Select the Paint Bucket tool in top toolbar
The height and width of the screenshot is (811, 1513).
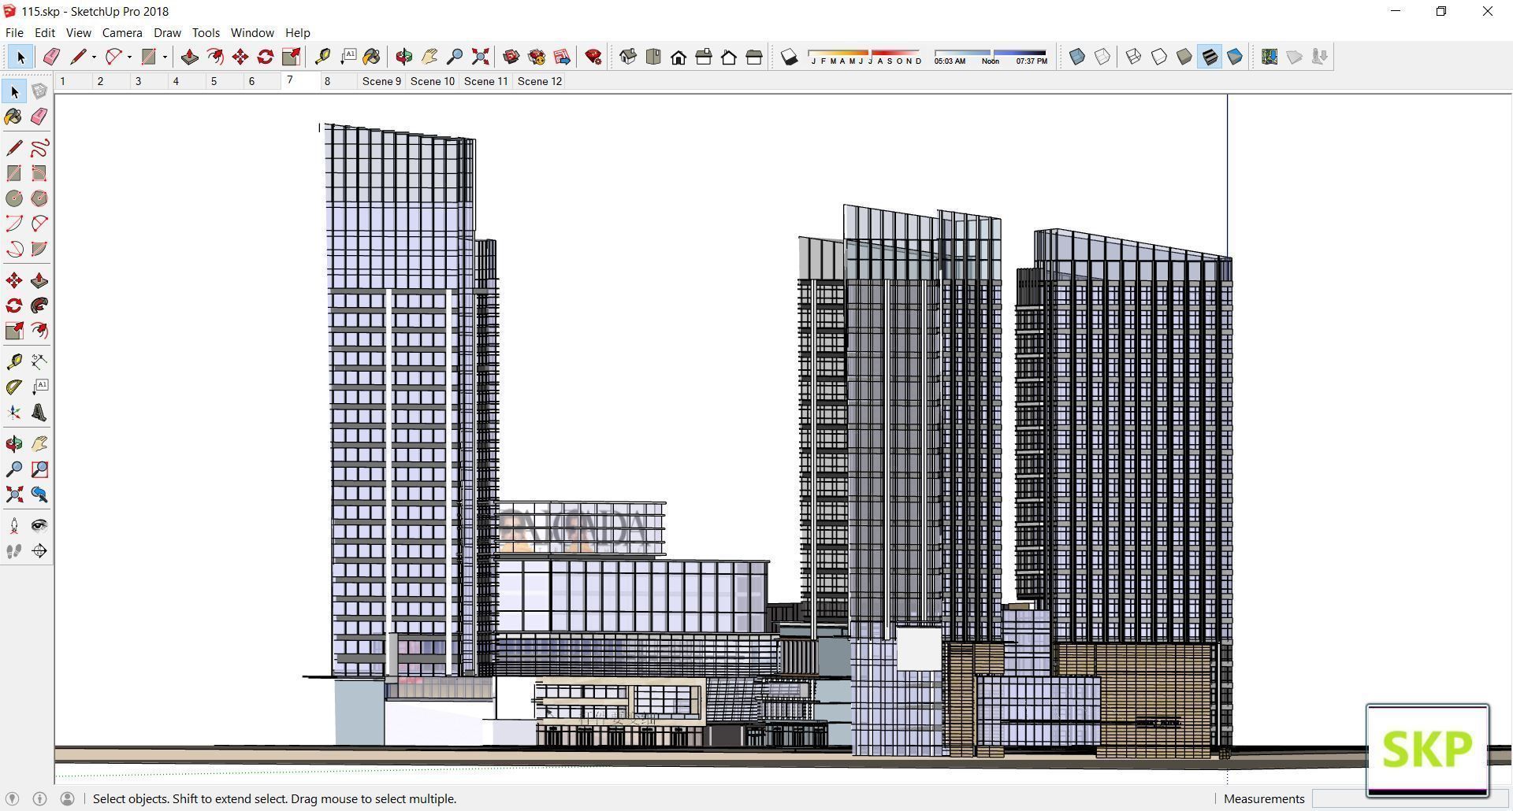[371, 57]
